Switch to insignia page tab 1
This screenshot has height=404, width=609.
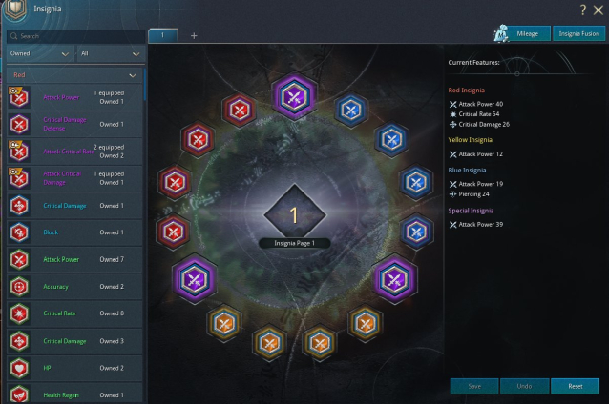click(x=162, y=35)
